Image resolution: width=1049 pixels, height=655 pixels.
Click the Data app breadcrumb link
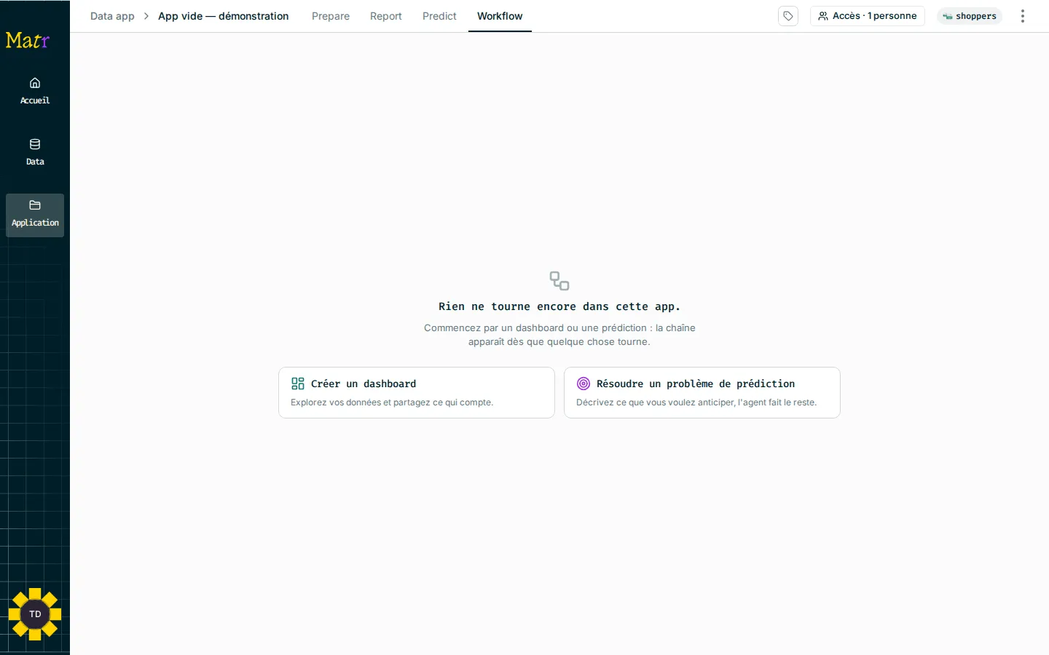[112, 16]
